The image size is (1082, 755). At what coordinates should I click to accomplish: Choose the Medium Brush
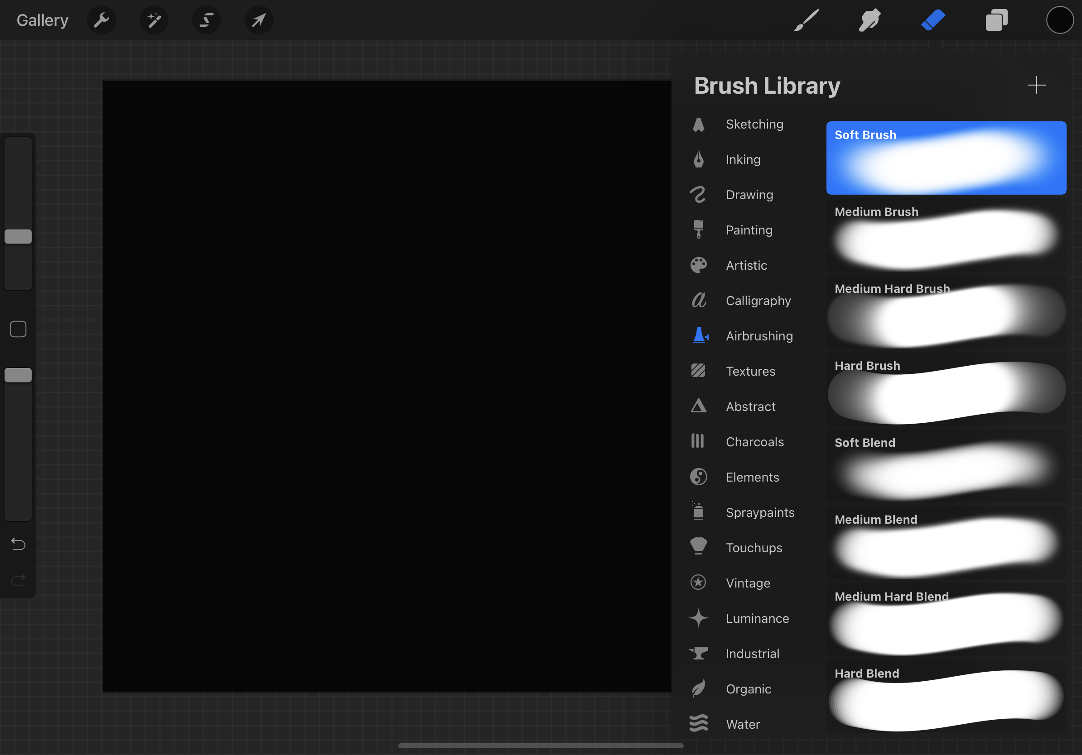pyautogui.click(x=946, y=235)
